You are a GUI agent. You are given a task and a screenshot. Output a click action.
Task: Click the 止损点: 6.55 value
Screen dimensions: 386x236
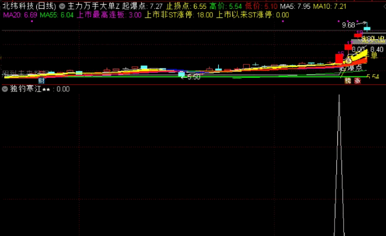point(186,6)
